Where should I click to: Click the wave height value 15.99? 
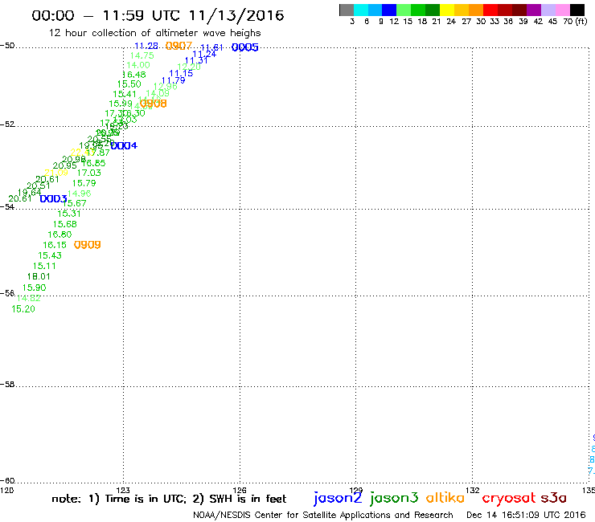[x=121, y=104]
